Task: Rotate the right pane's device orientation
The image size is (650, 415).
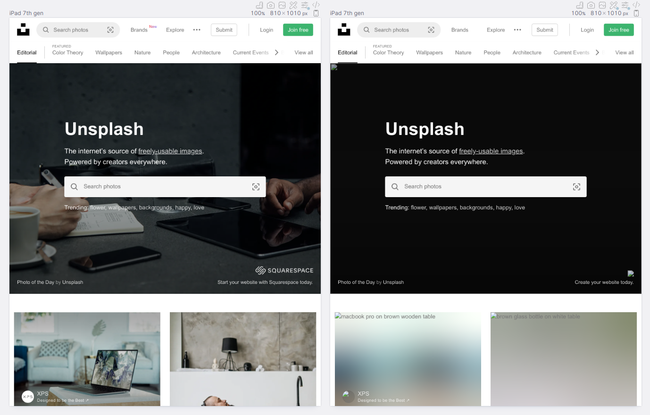Action: 636,13
